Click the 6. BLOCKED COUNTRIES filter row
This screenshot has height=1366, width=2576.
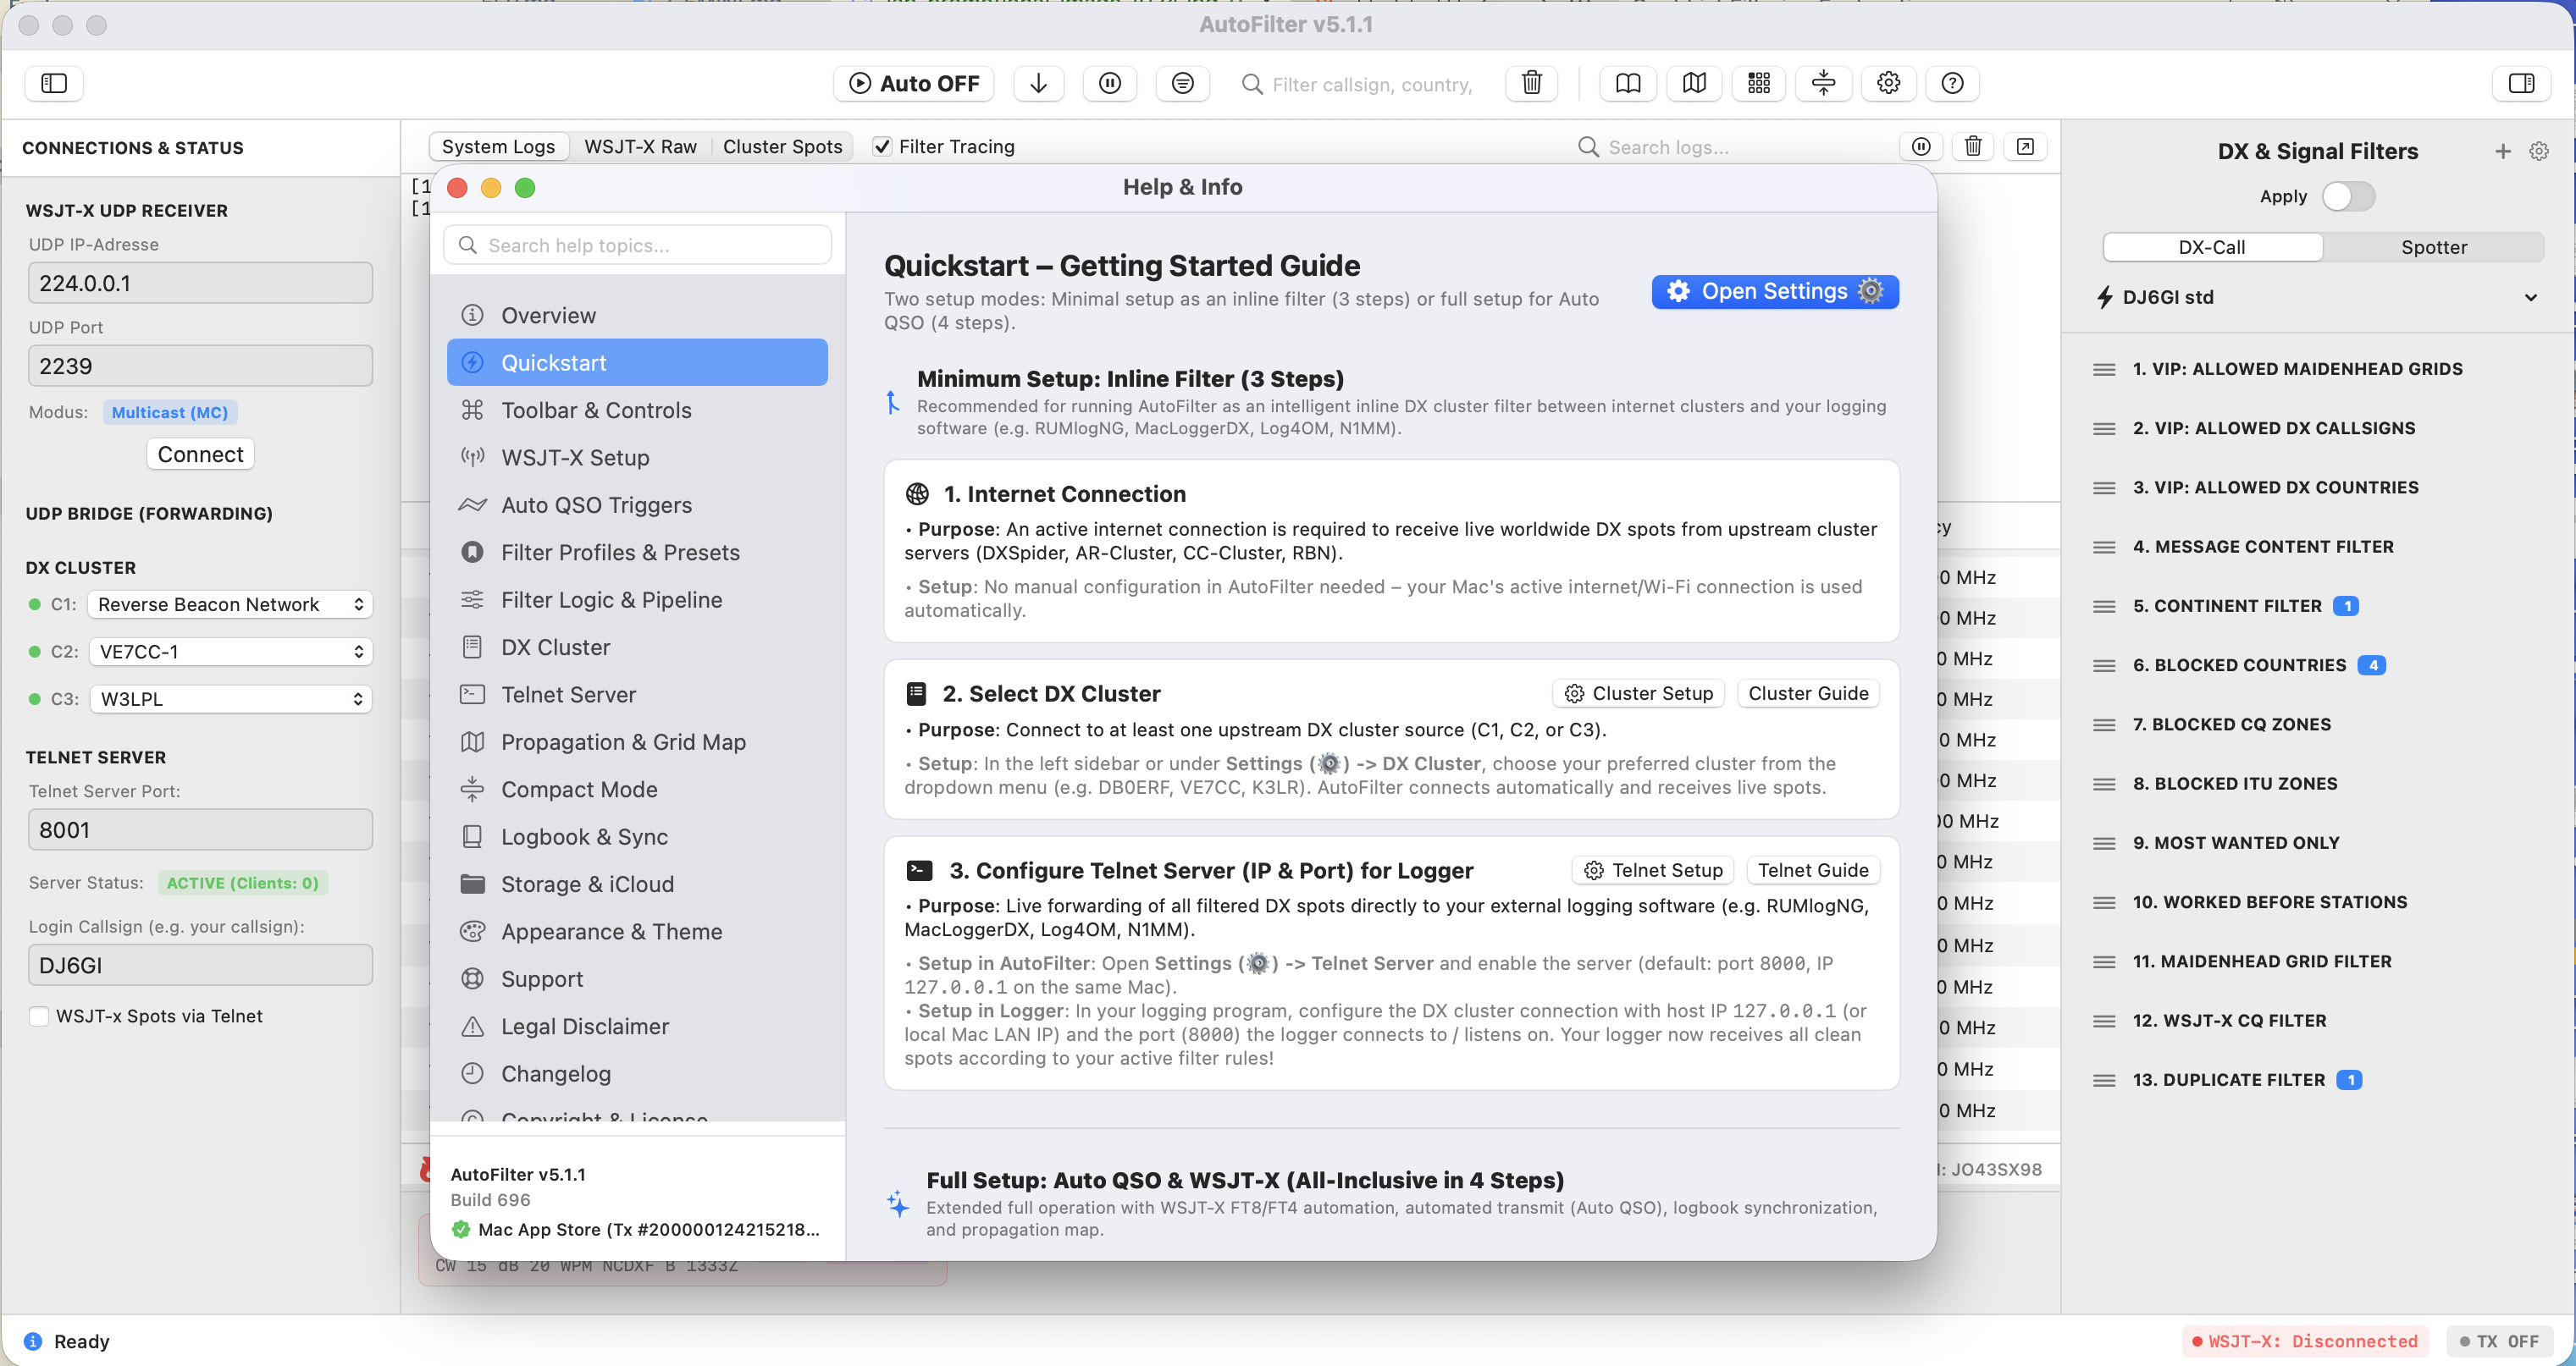2318,665
